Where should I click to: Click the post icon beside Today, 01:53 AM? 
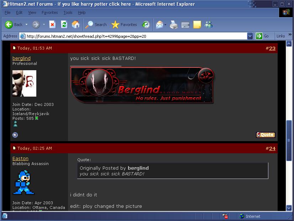point(14,48)
